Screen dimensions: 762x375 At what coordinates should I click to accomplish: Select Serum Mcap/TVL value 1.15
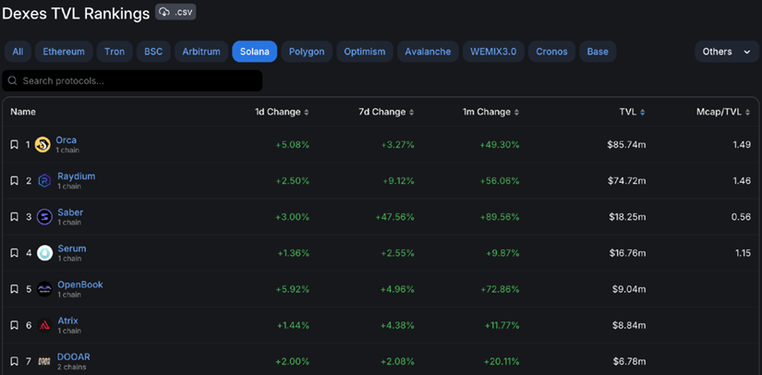click(742, 253)
